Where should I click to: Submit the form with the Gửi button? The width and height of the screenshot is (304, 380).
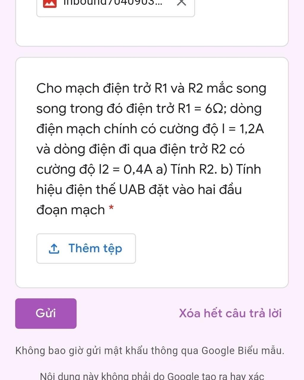pyautogui.click(x=46, y=313)
